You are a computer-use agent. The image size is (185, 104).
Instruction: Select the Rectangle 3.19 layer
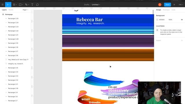point(13,43)
